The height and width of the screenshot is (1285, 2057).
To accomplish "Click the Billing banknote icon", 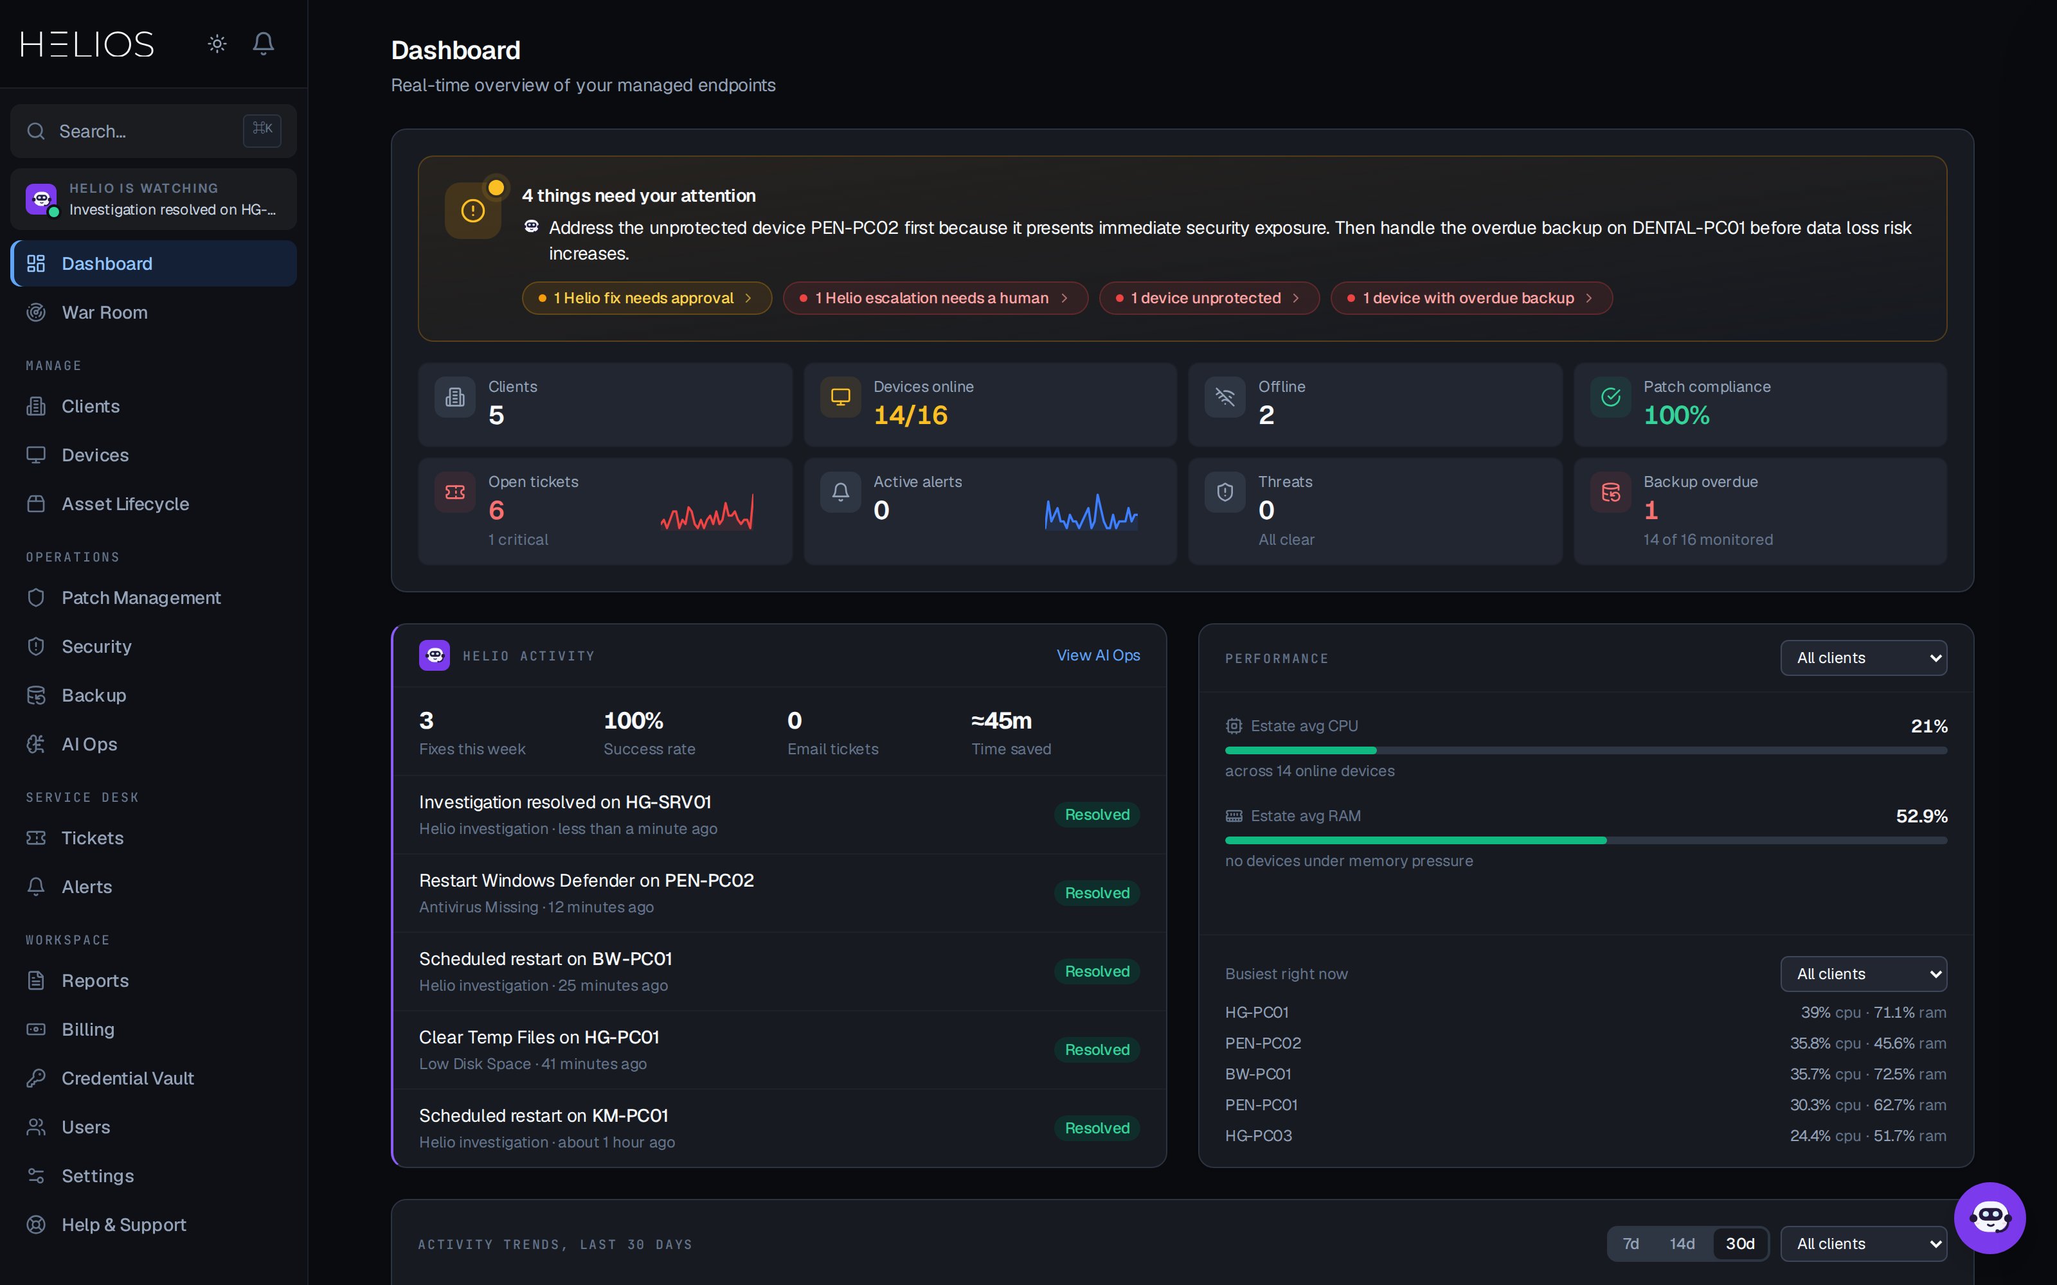I will click(x=36, y=1029).
